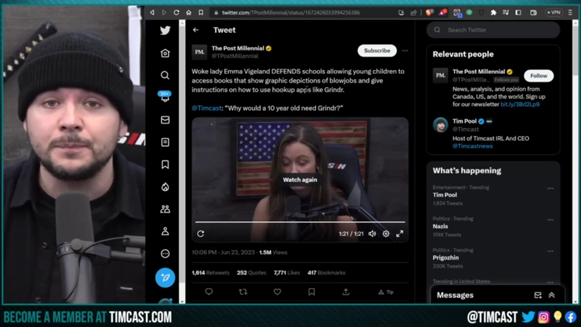Click the Tip button under tweet
The height and width of the screenshot is (327, 581).
386,292
